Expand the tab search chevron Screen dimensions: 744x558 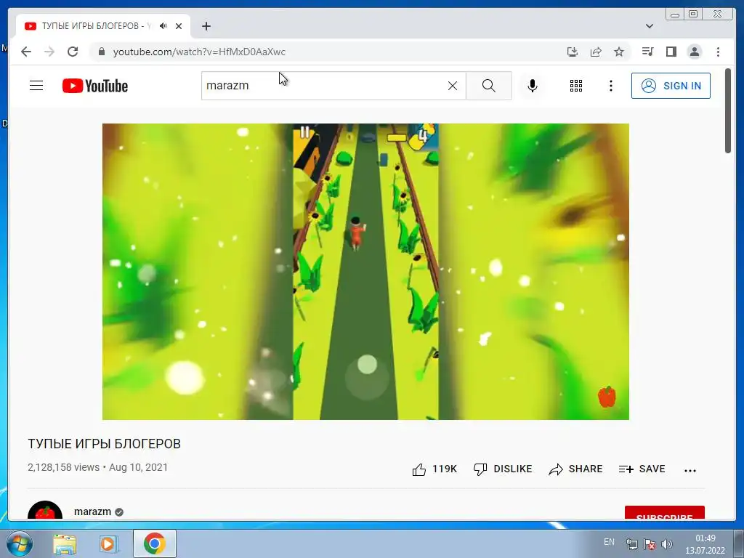(x=650, y=26)
